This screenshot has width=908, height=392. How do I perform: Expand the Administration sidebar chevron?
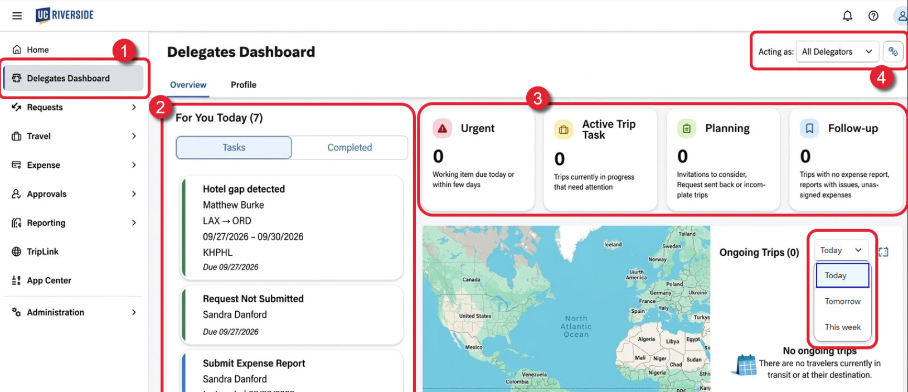coord(134,312)
